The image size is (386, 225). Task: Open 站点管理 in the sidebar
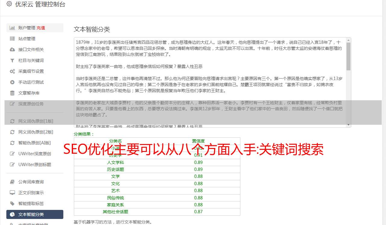[35, 39]
